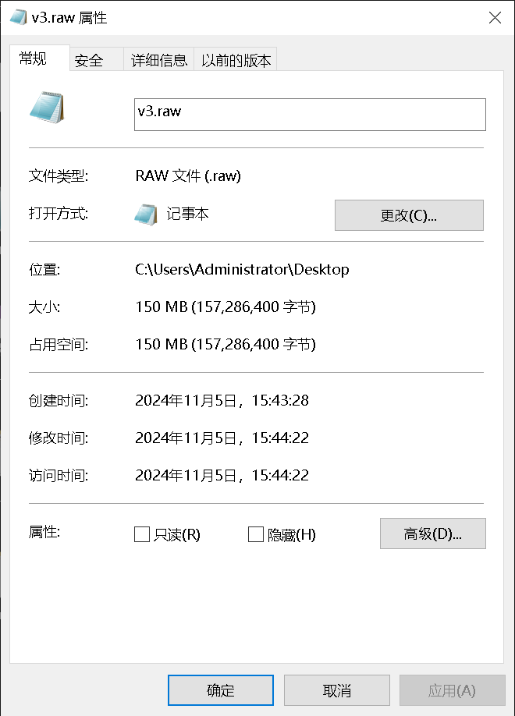Click the RAW 文件 (.raw) file type text
The width and height of the screenshot is (515, 716).
point(188,176)
